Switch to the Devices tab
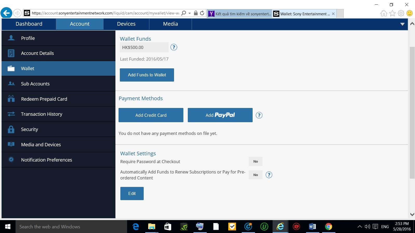The height and width of the screenshot is (233, 415). click(x=126, y=24)
